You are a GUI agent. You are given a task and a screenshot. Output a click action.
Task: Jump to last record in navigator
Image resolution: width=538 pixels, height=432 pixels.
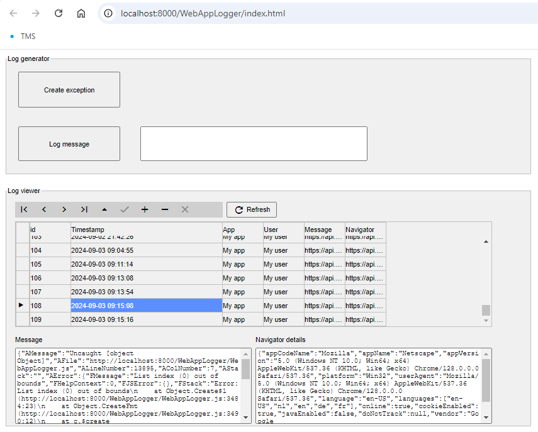point(84,209)
